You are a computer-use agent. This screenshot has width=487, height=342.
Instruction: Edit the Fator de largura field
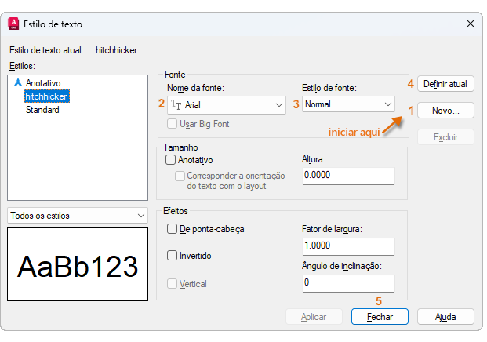click(347, 246)
